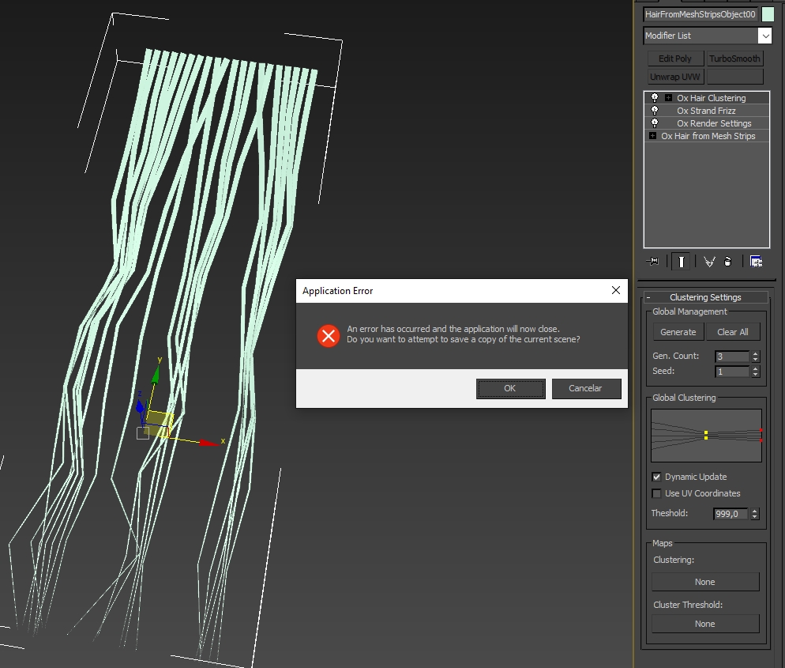Click Remove Modifier trash icon
Screen dimensions: 785x668
(727, 262)
